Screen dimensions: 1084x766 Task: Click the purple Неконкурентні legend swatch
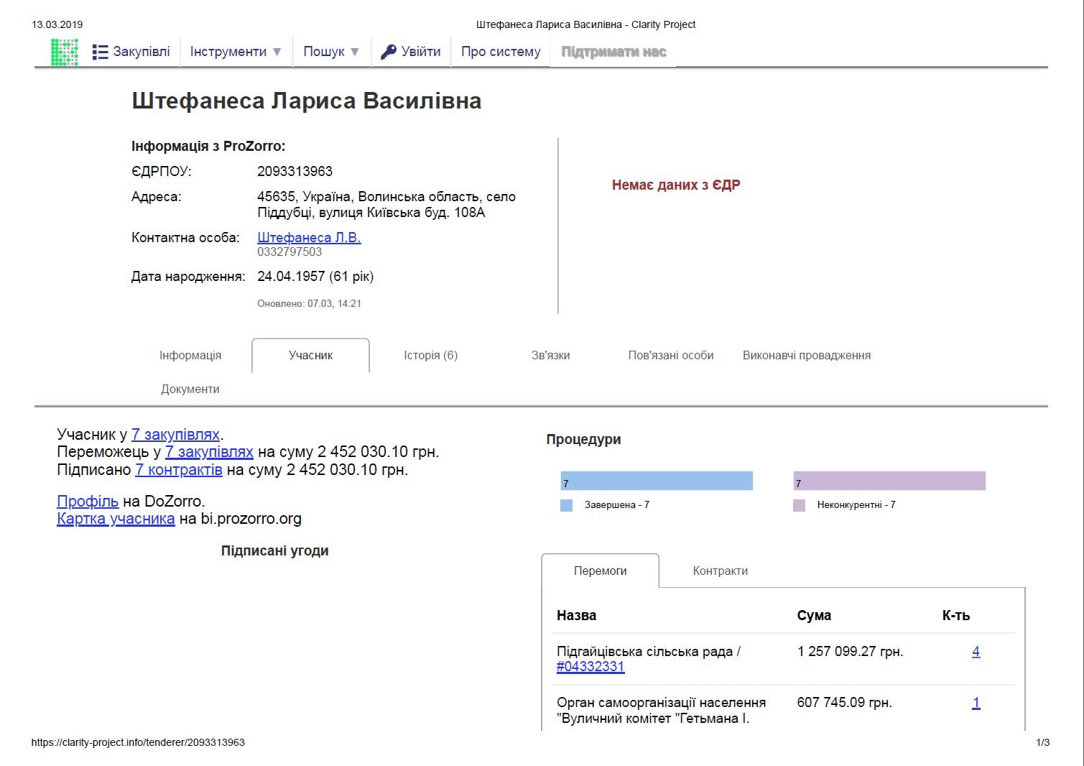(x=799, y=505)
